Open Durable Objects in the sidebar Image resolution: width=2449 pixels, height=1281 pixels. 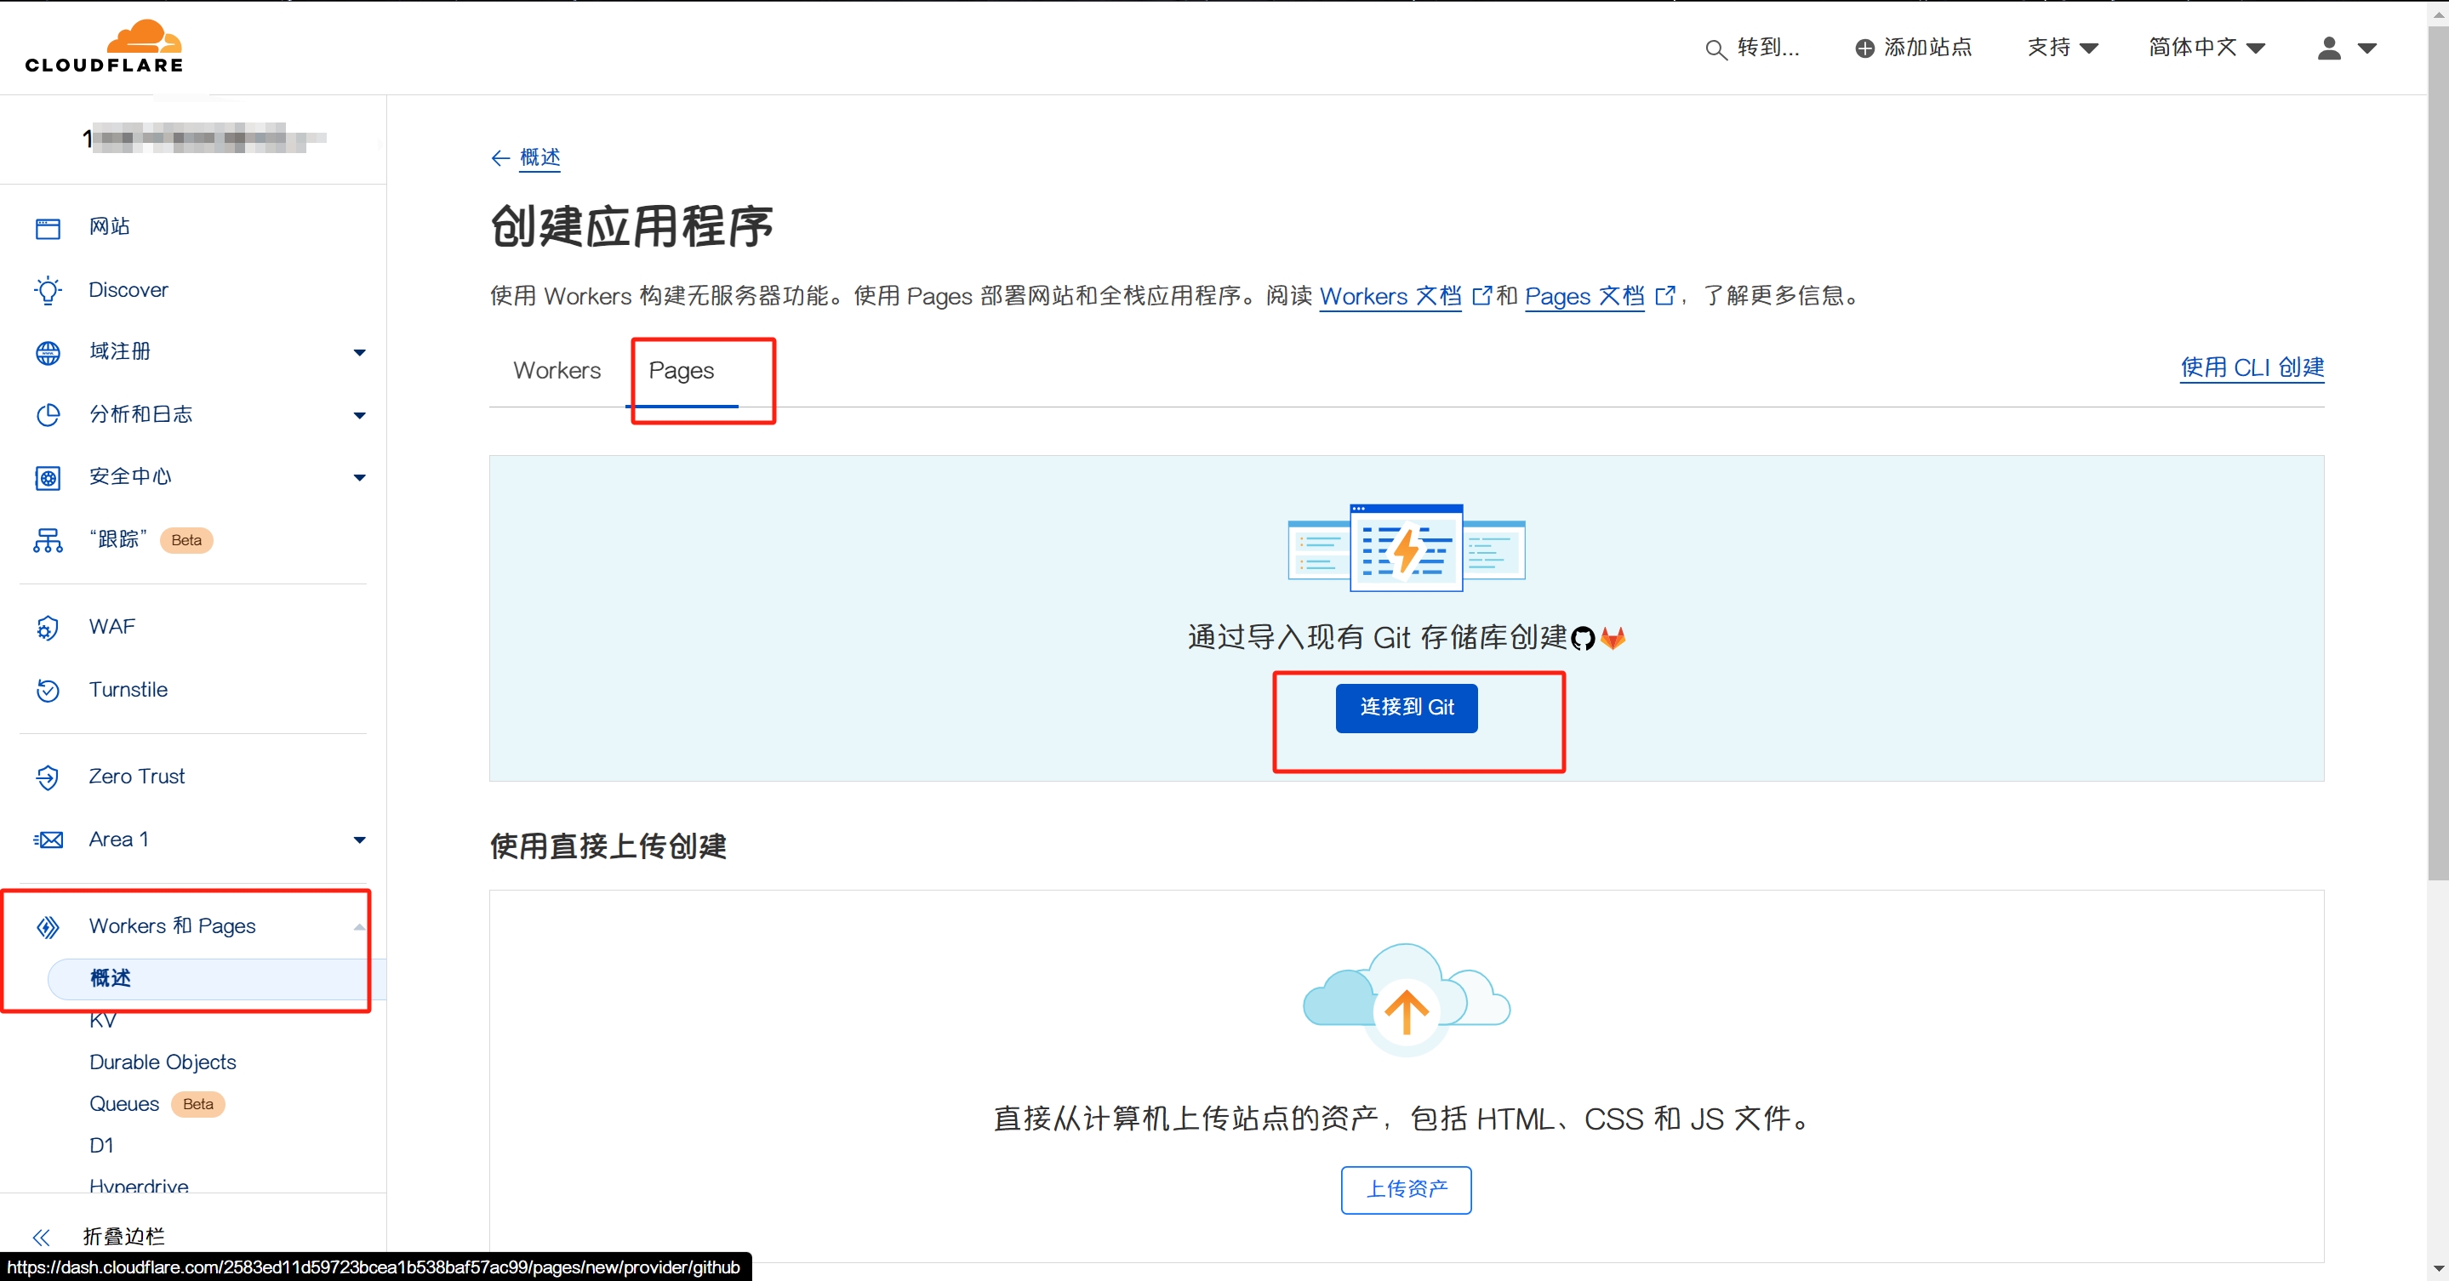(x=163, y=1062)
